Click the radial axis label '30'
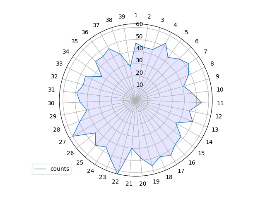265x198 pixels. tap(139, 60)
